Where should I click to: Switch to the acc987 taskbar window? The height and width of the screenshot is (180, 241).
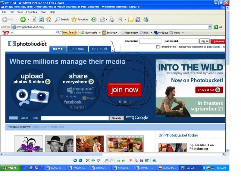point(145,168)
